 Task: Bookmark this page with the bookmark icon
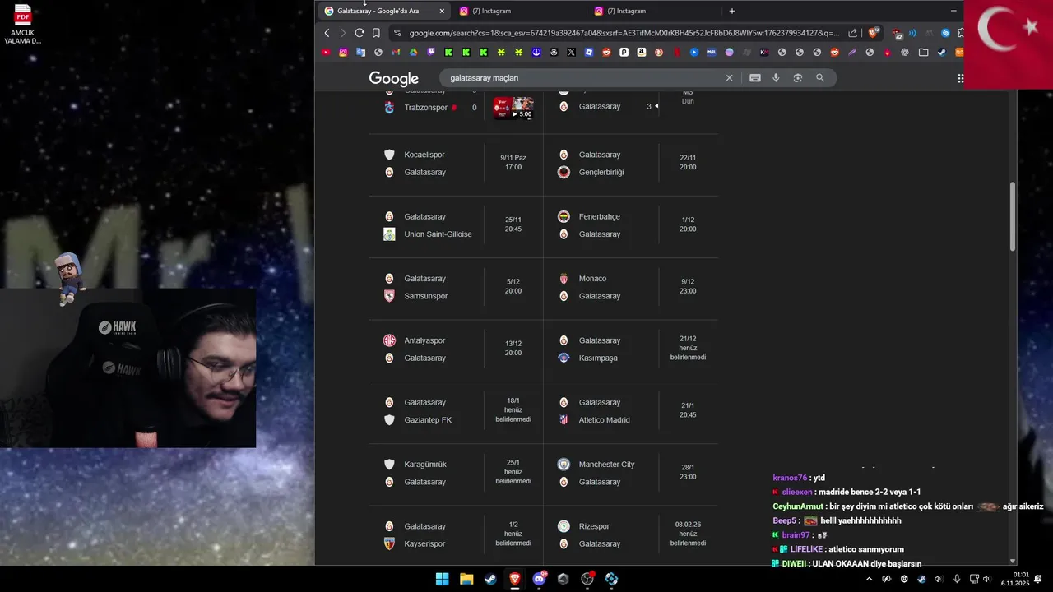tap(376, 33)
